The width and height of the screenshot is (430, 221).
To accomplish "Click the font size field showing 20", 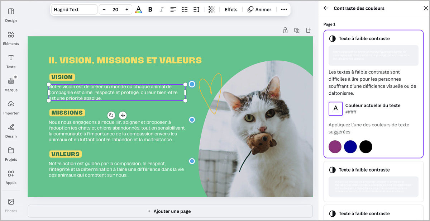I will [x=115, y=10].
